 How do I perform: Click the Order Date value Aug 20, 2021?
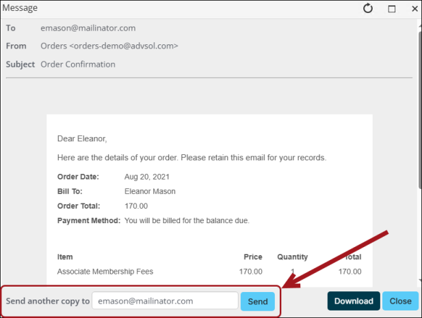click(x=146, y=177)
